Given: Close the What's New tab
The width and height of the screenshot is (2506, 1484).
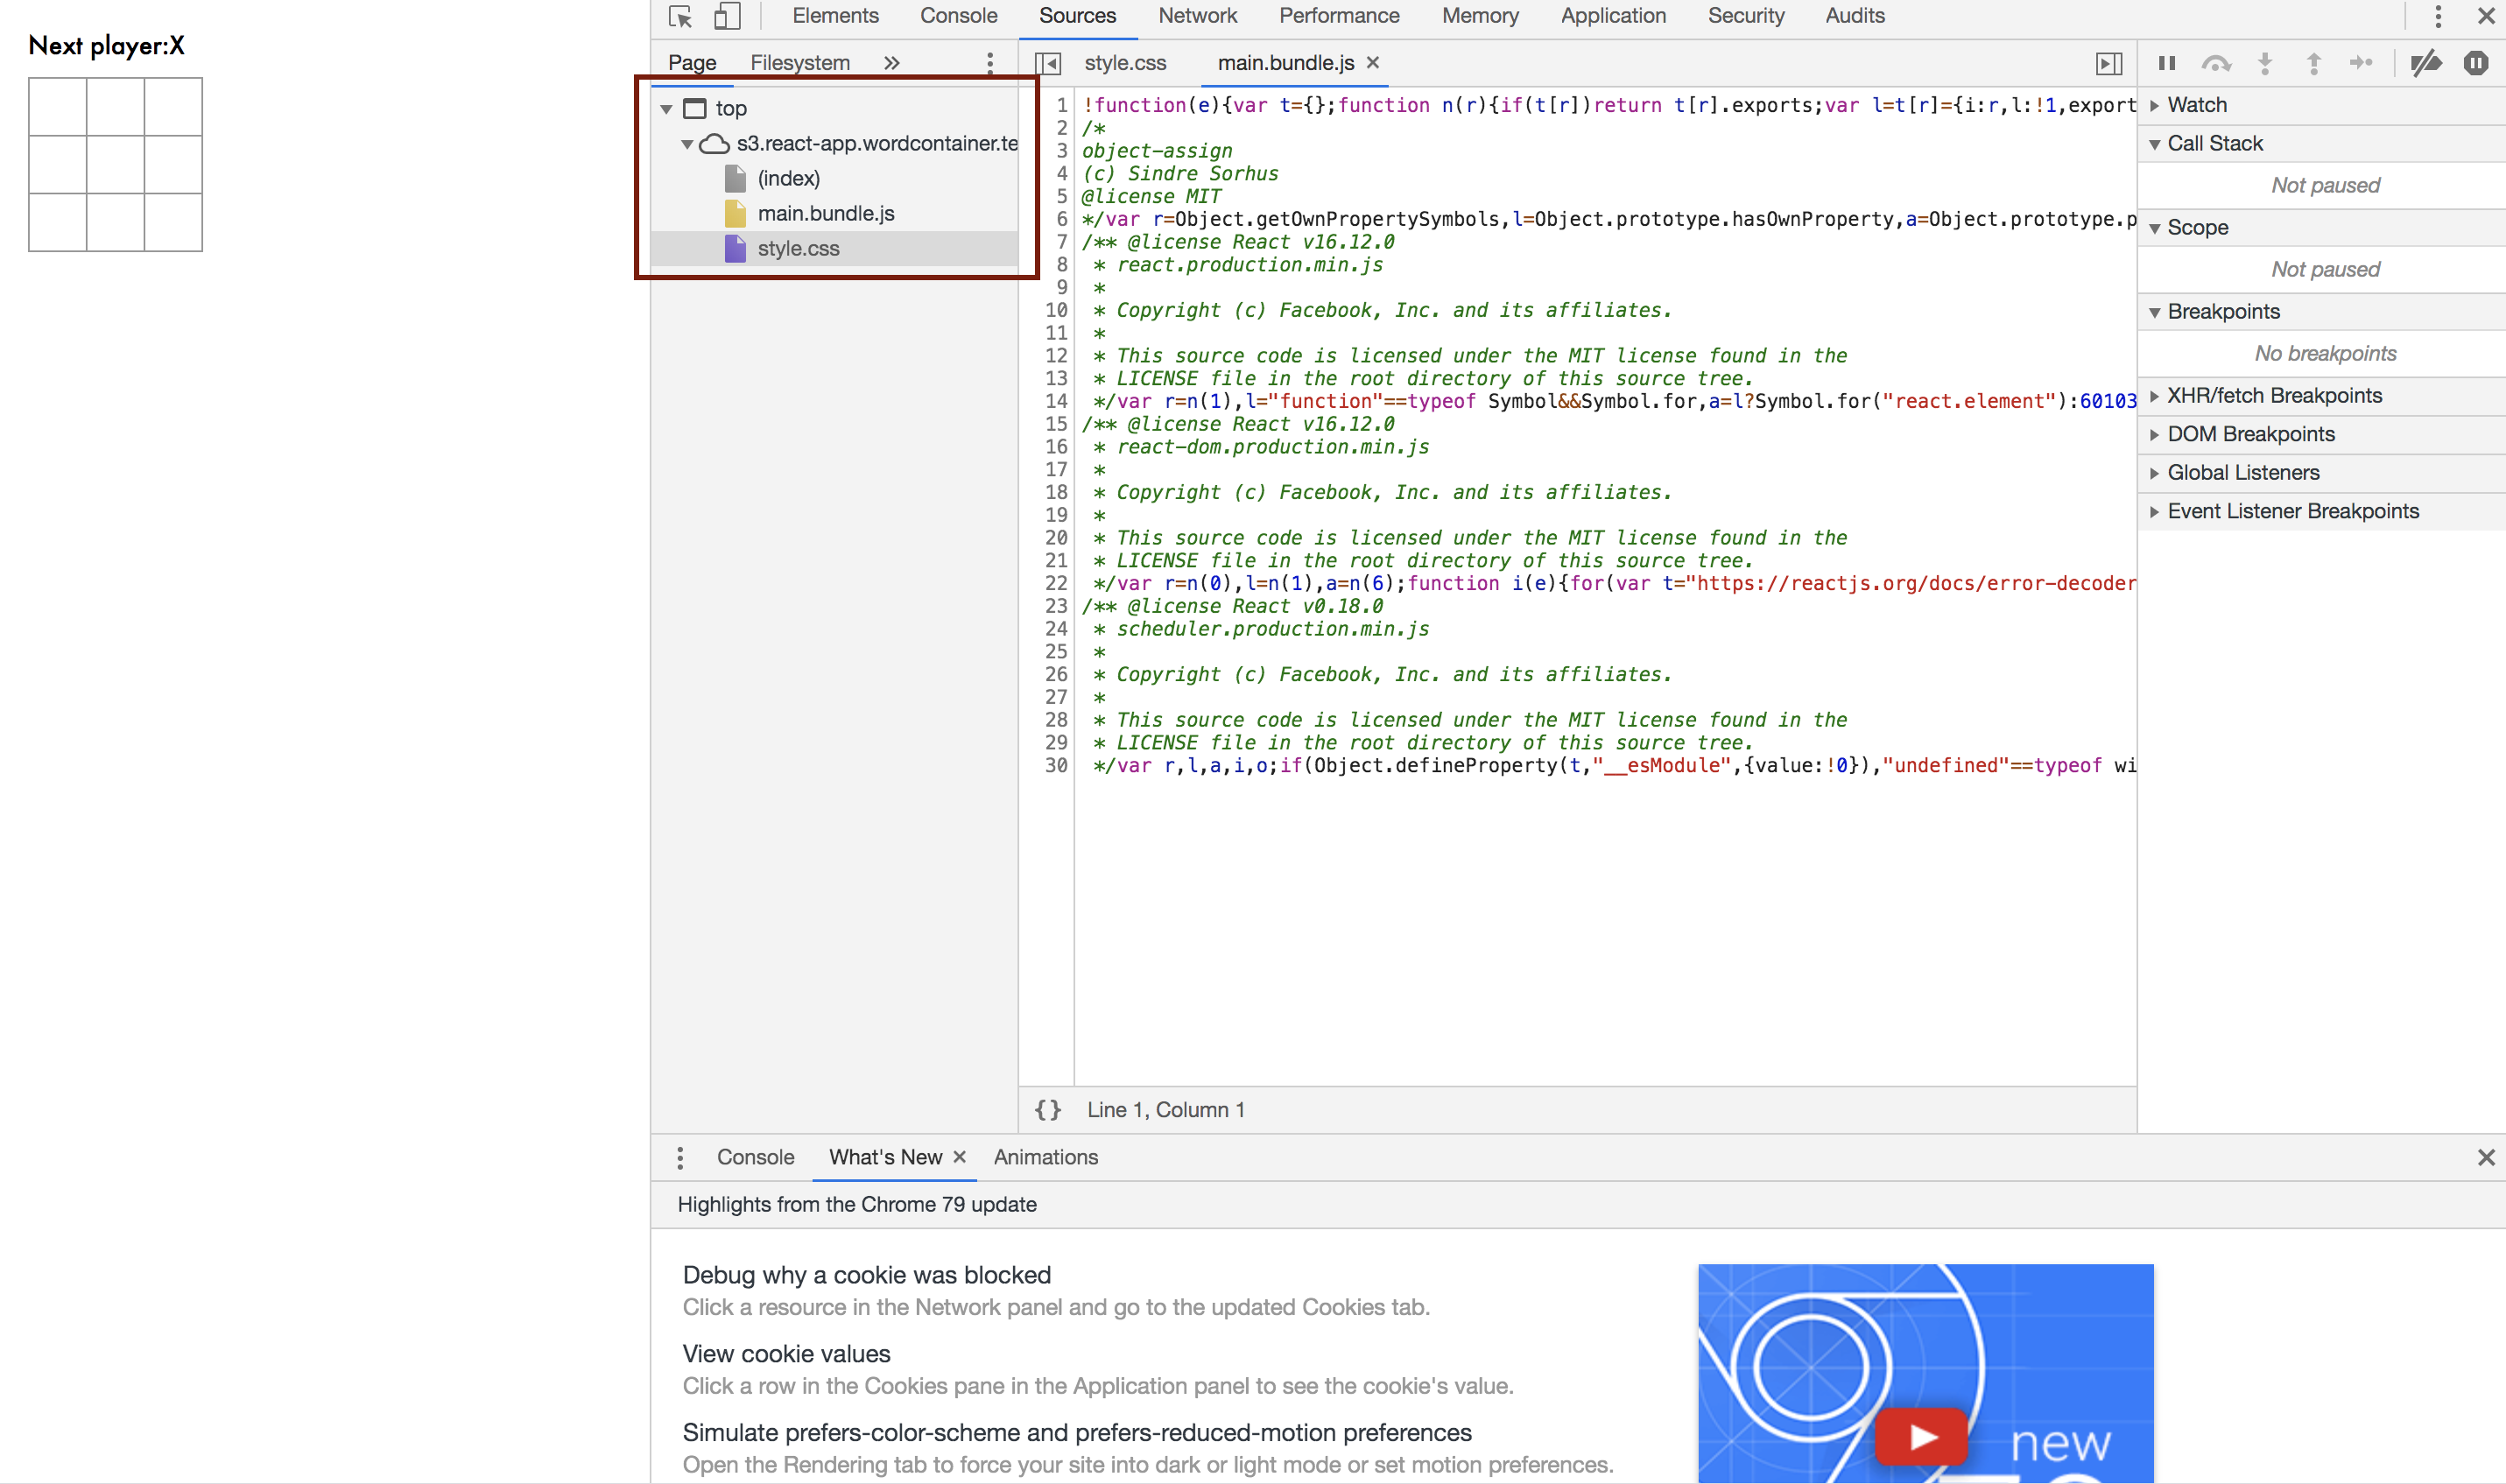Looking at the screenshot, I should click(x=959, y=1157).
